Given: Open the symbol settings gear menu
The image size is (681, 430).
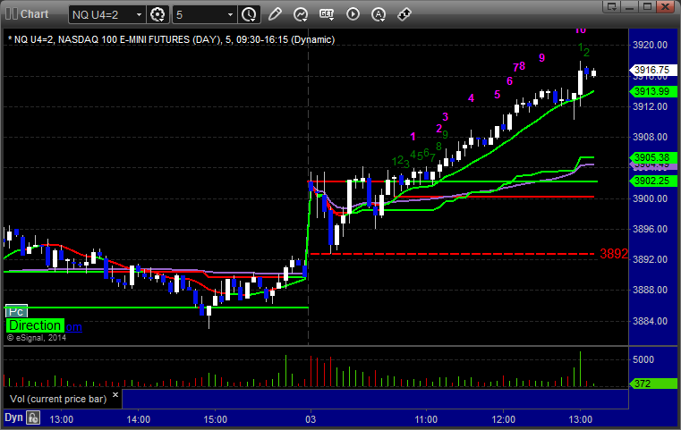Looking at the screenshot, I should [x=157, y=15].
